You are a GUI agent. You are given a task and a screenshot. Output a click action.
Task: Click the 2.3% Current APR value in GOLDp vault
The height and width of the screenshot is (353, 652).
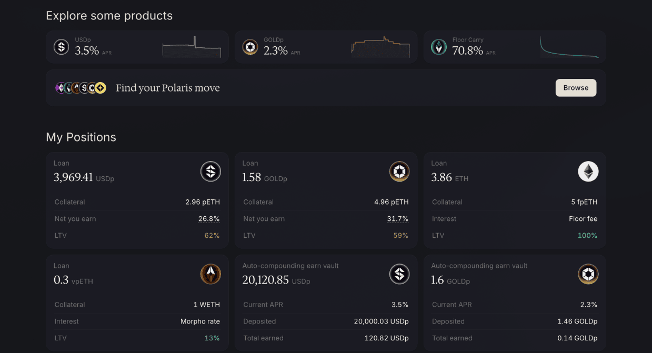pos(588,305)
